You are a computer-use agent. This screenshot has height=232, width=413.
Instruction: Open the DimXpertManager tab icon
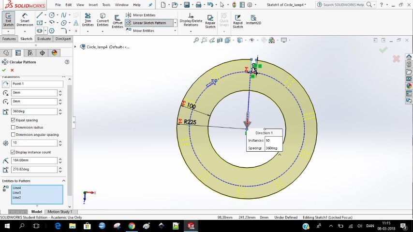click(42, 53)
